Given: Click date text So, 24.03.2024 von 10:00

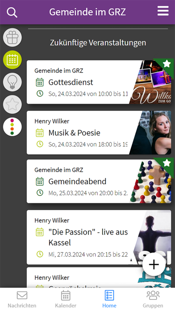Looking at the screenshot, I should click(x=88, y=94).
